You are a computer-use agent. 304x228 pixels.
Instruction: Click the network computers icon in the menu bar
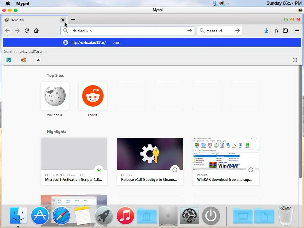tap(215, 3)
